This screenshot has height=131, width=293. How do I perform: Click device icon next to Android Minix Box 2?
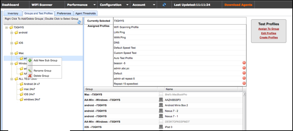point(161,105)
